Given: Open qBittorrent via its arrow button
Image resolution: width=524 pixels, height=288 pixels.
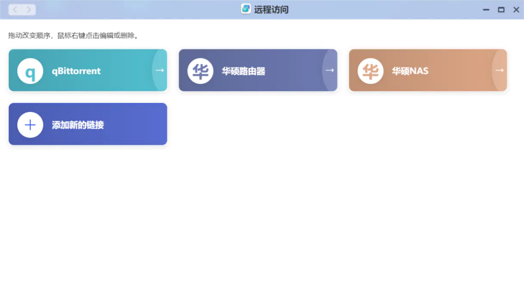Looking at the screenshot, I should (x=160, y=70).
